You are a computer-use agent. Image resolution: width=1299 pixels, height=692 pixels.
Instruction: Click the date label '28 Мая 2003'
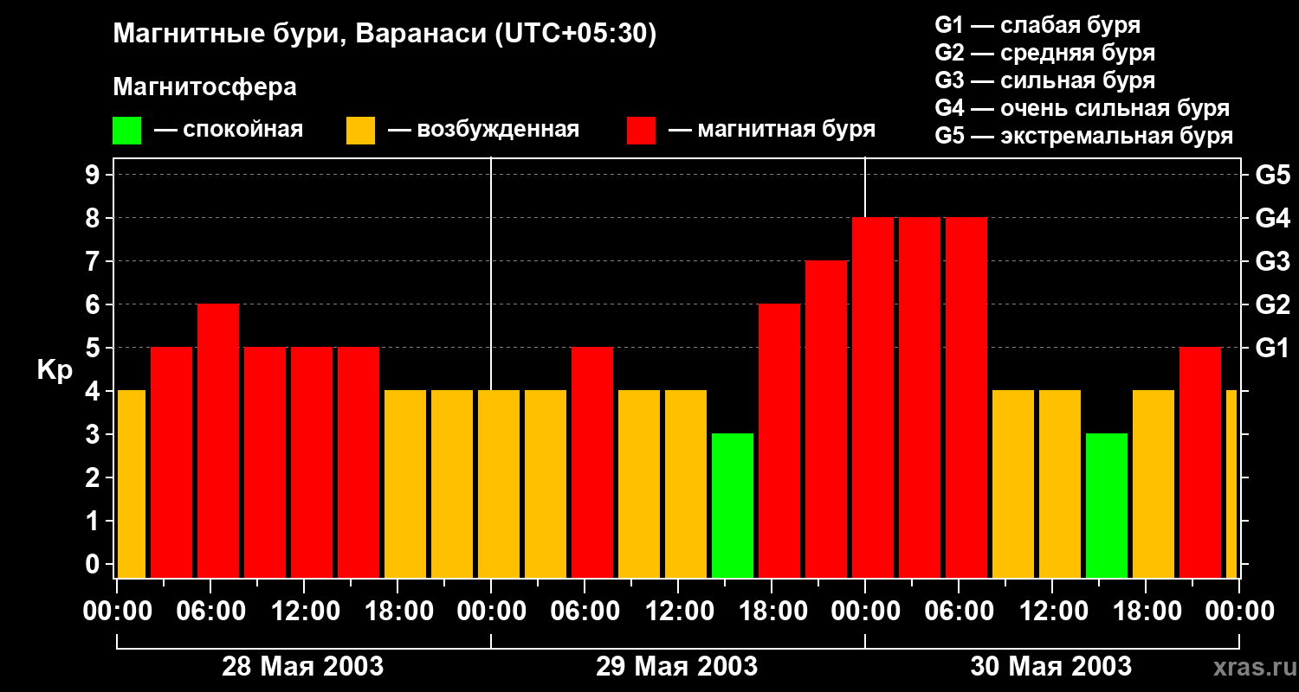point(303,667)
